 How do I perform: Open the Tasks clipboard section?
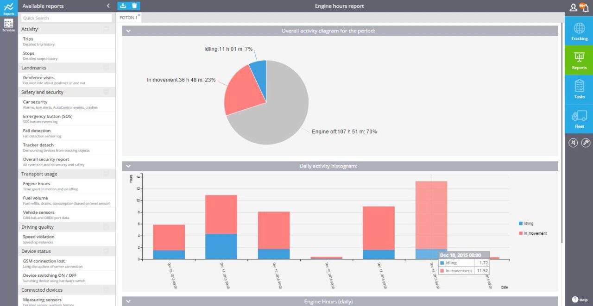(x=579, y=89)
